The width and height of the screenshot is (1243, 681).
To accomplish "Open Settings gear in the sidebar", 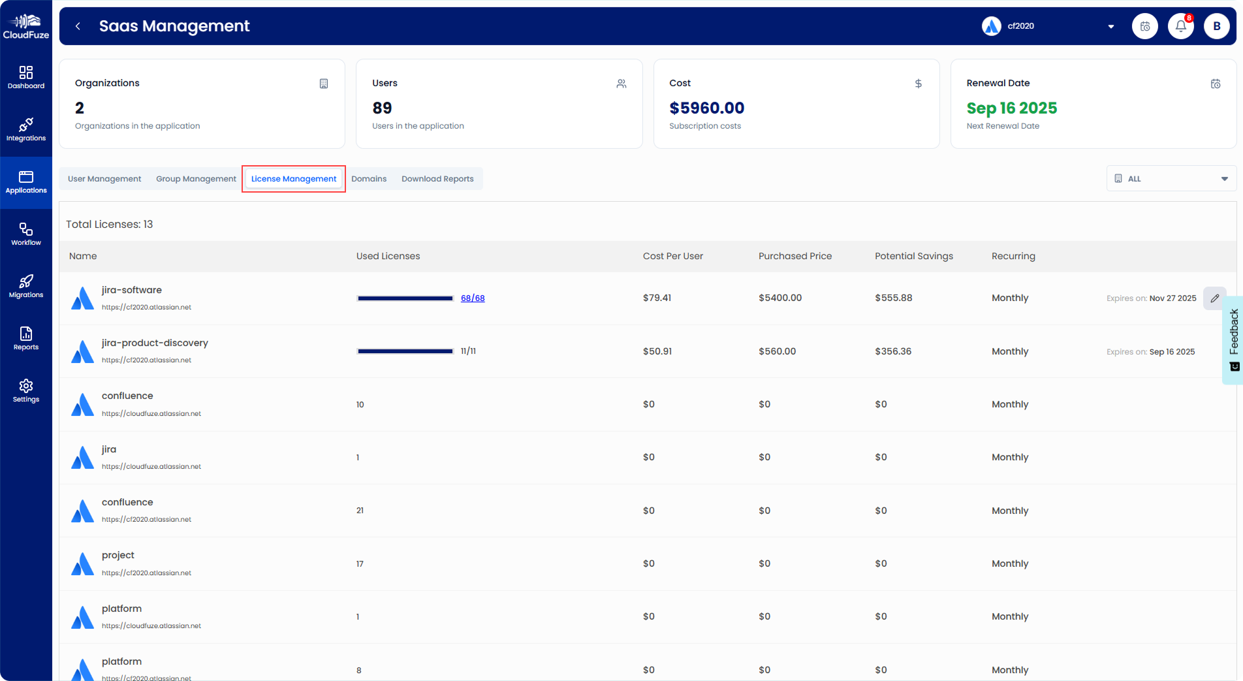I will tap(26, 390).
